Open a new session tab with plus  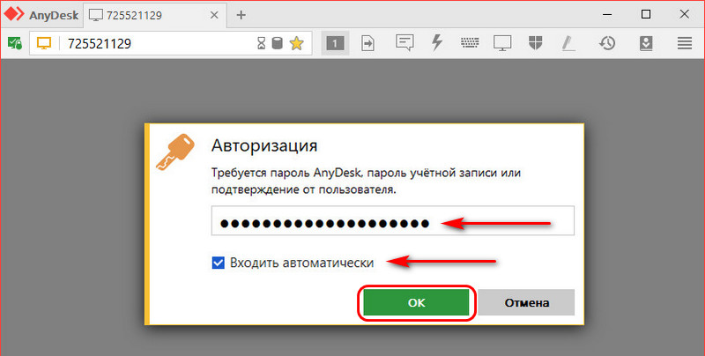[x=241, y=15]
